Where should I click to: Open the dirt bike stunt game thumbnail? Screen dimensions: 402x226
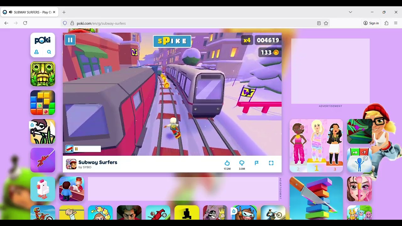click(x=273, y=213)
